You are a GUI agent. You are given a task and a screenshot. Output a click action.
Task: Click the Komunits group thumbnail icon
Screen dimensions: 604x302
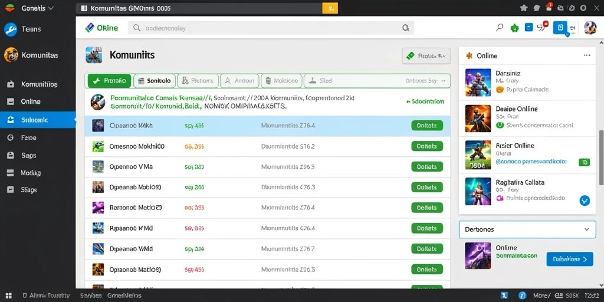tap(94, 55)
